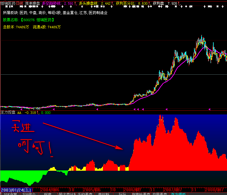This screenshot has width=227, height=195.
Task: Click the 所属板块 sector info line
Action: (x=55, y=13)
